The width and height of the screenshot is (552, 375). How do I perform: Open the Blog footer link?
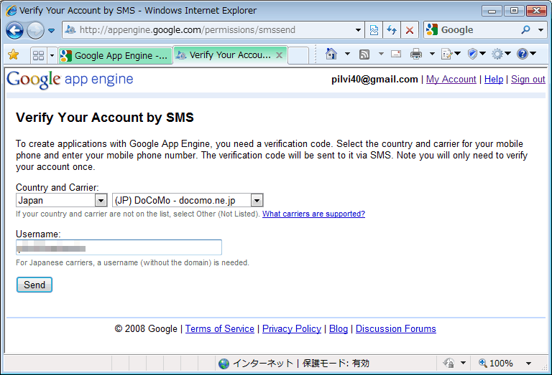coord(339,328)
